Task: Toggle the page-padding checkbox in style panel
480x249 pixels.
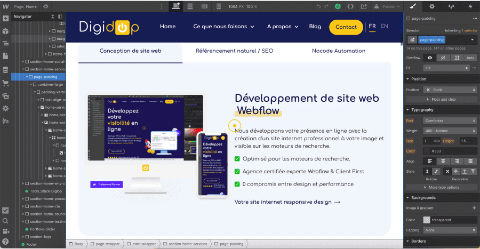Action: click(408, 19)
